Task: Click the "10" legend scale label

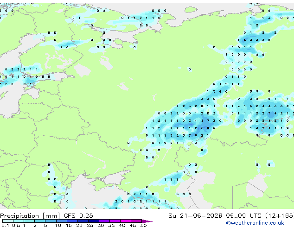Action: (x=58, y=225)
